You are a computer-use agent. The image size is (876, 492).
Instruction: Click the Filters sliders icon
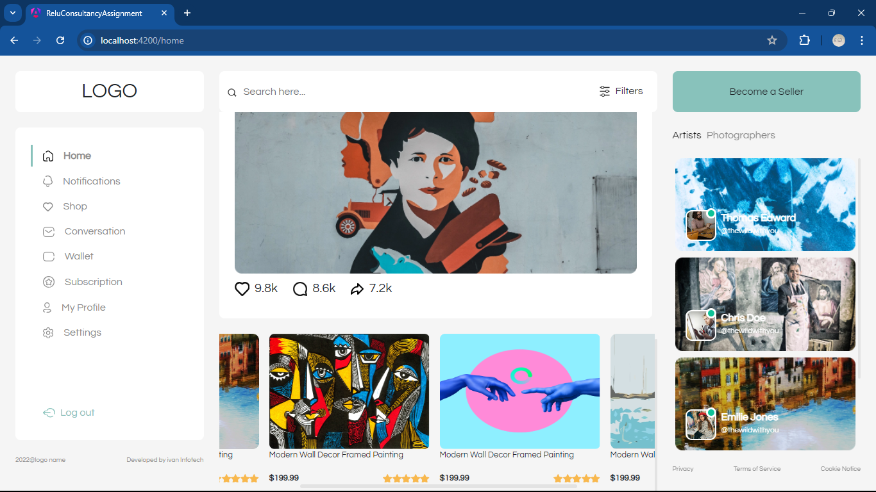[x=605, y=92]
